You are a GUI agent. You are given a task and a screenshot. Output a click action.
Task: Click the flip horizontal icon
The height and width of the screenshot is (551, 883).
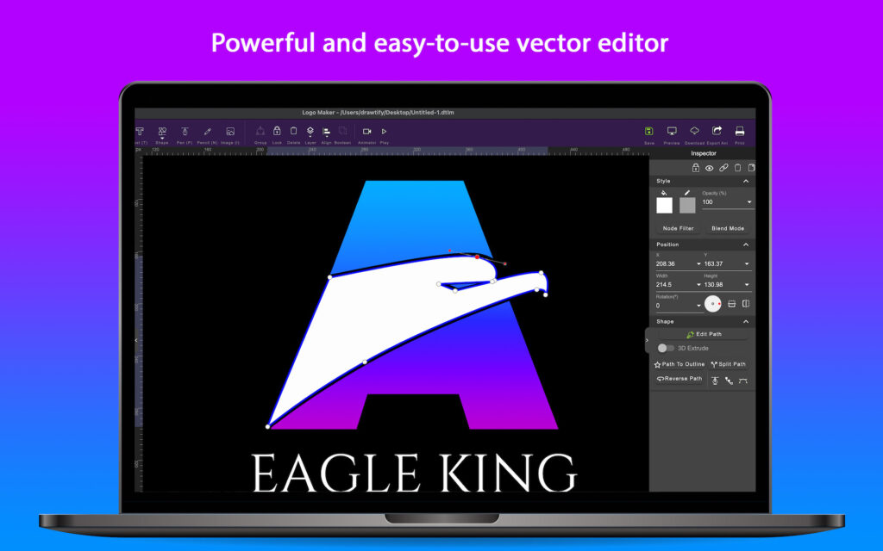coord(746,304)
